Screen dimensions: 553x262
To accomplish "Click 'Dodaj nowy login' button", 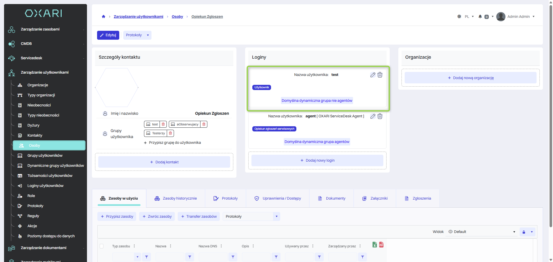I will (x=317, y=160).
